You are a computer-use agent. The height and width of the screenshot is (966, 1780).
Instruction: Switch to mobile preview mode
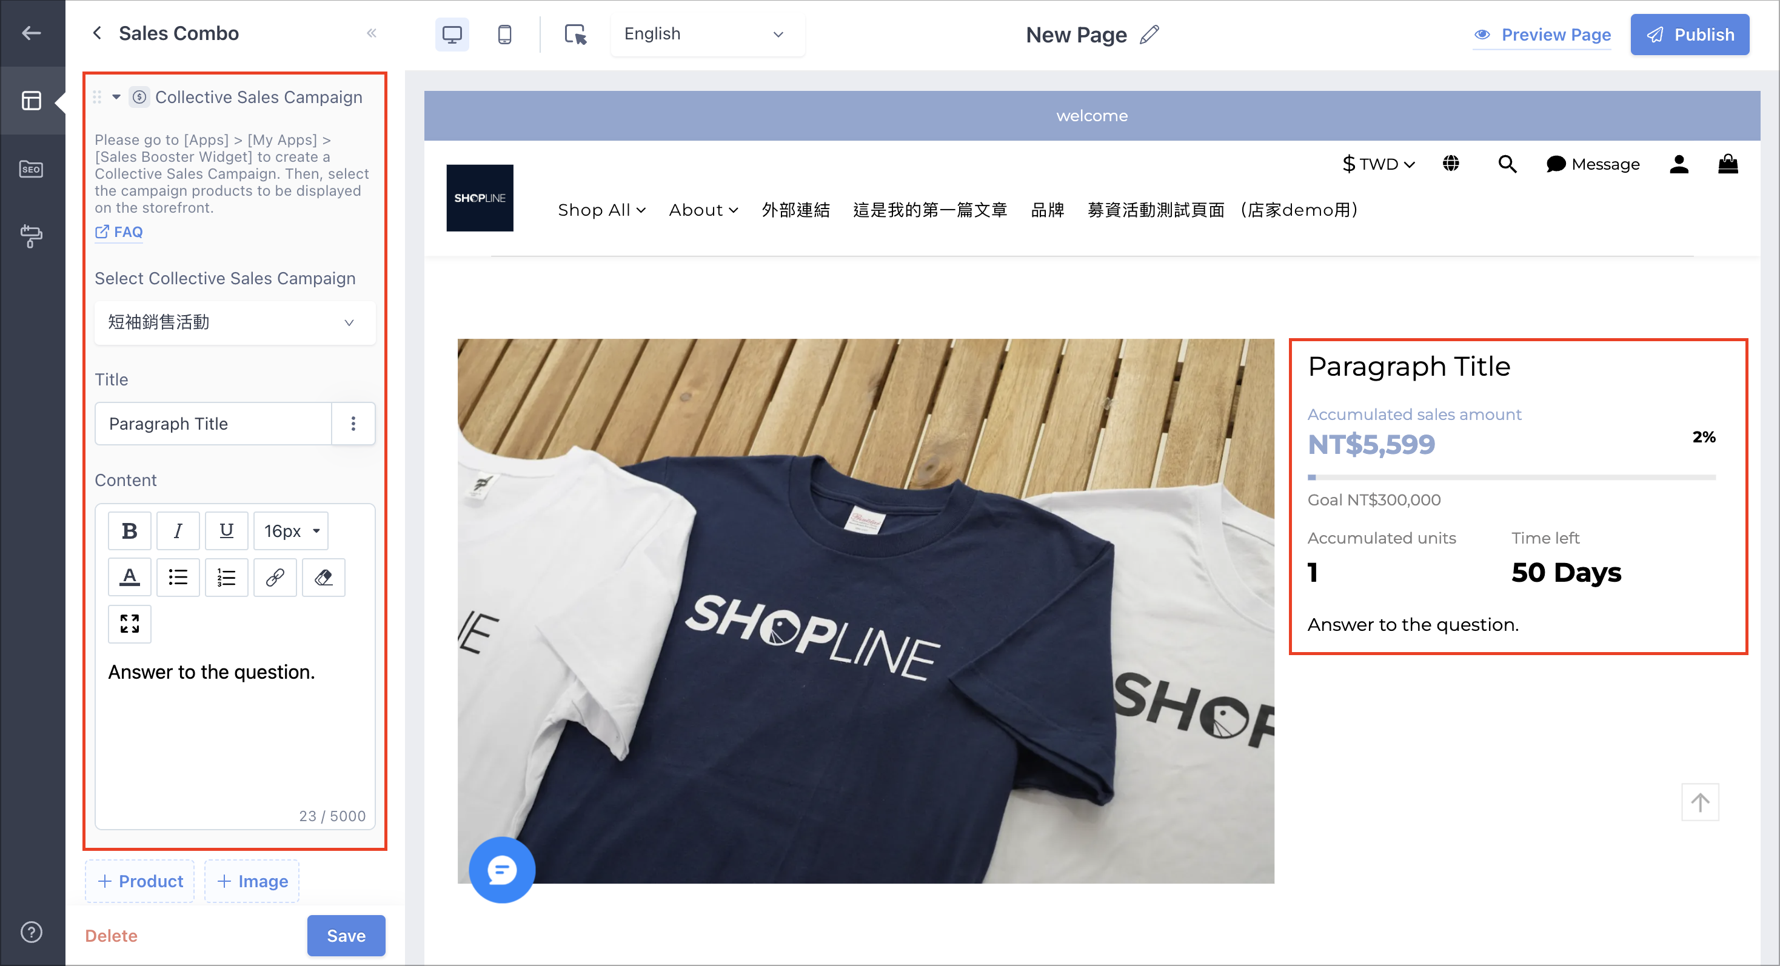504,34
